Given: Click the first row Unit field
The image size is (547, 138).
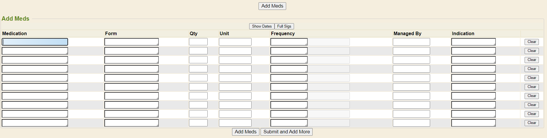Looking at the screenshot, I should [x=235, y=42].
